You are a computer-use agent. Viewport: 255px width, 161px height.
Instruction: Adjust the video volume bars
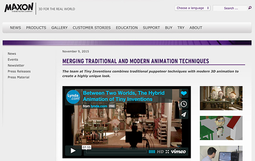coord(152,152)
